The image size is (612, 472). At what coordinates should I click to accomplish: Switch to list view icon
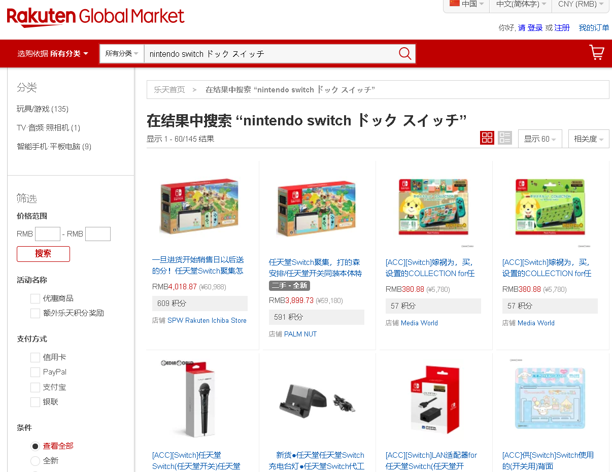click(x=505, y=138)
